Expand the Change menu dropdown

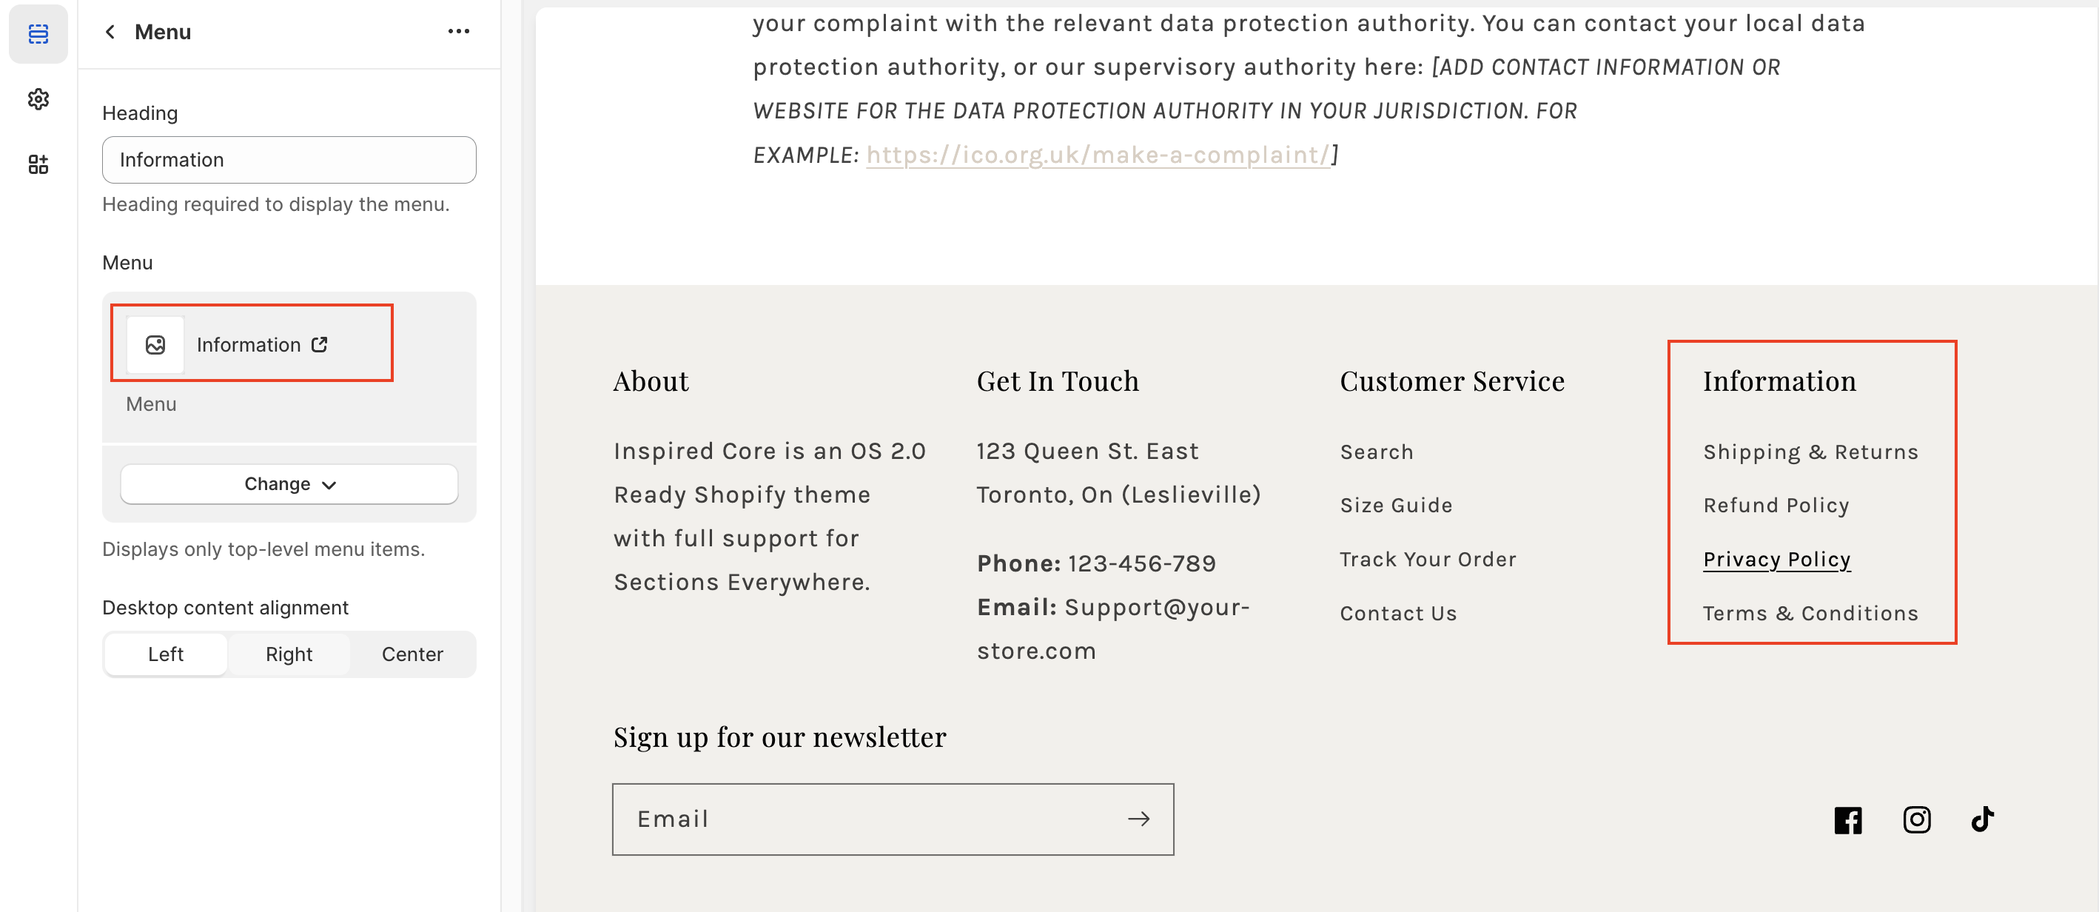[289, 484]
